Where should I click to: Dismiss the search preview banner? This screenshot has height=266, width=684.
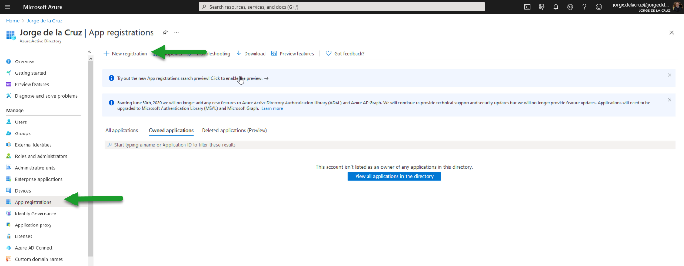669,75
